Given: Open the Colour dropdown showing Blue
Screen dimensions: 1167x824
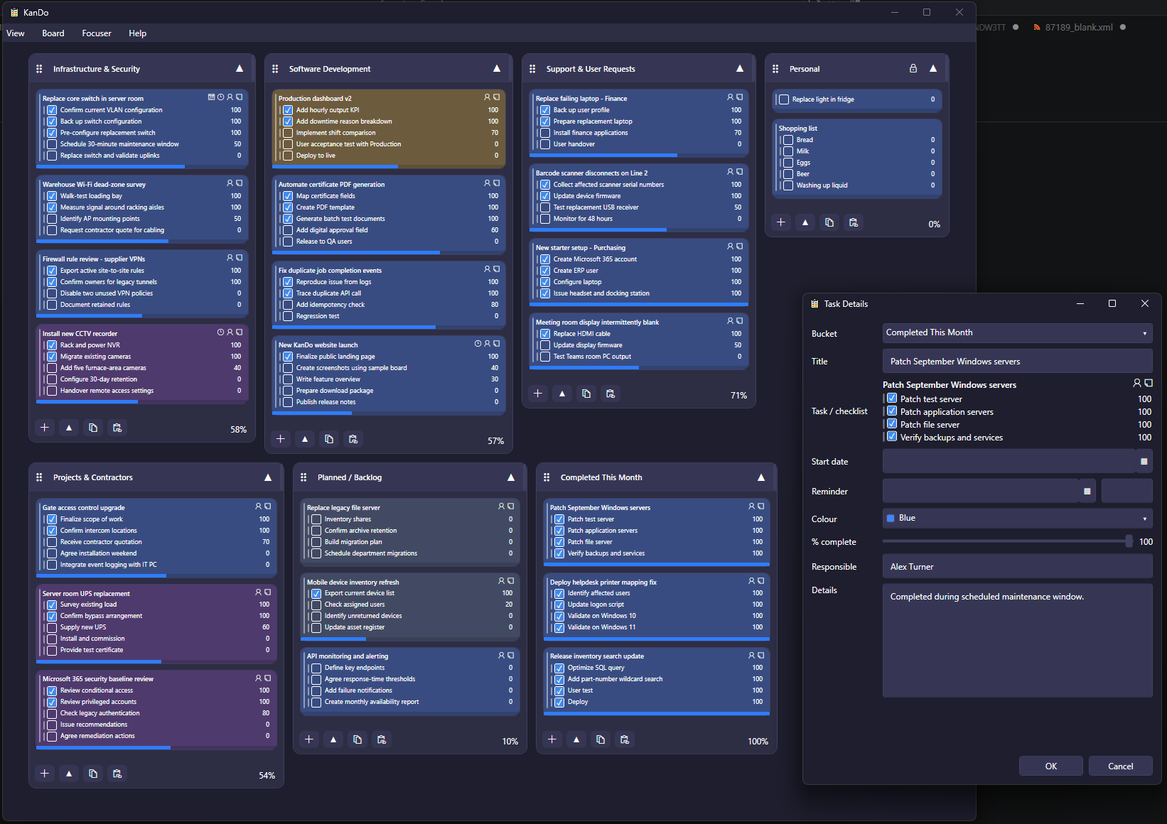Looking at the screenshot, I should [x=1018, y=519].
